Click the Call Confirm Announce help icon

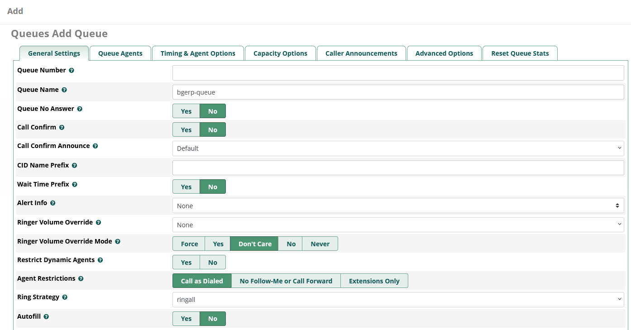(96, 146)
